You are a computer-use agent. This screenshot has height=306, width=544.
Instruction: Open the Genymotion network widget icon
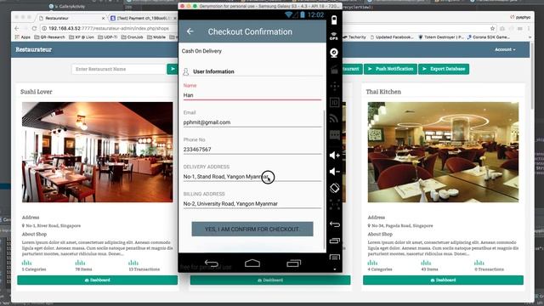(334, 119)
